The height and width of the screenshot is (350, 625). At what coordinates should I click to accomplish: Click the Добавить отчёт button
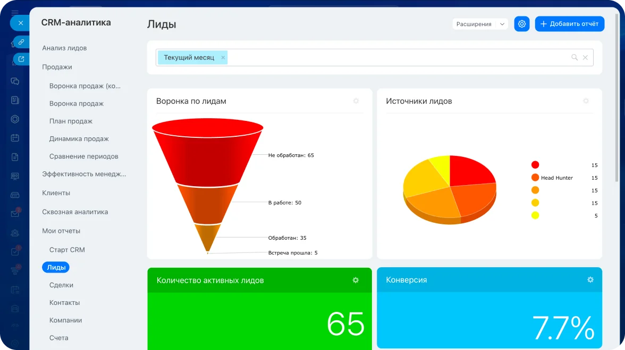[569, 24]
